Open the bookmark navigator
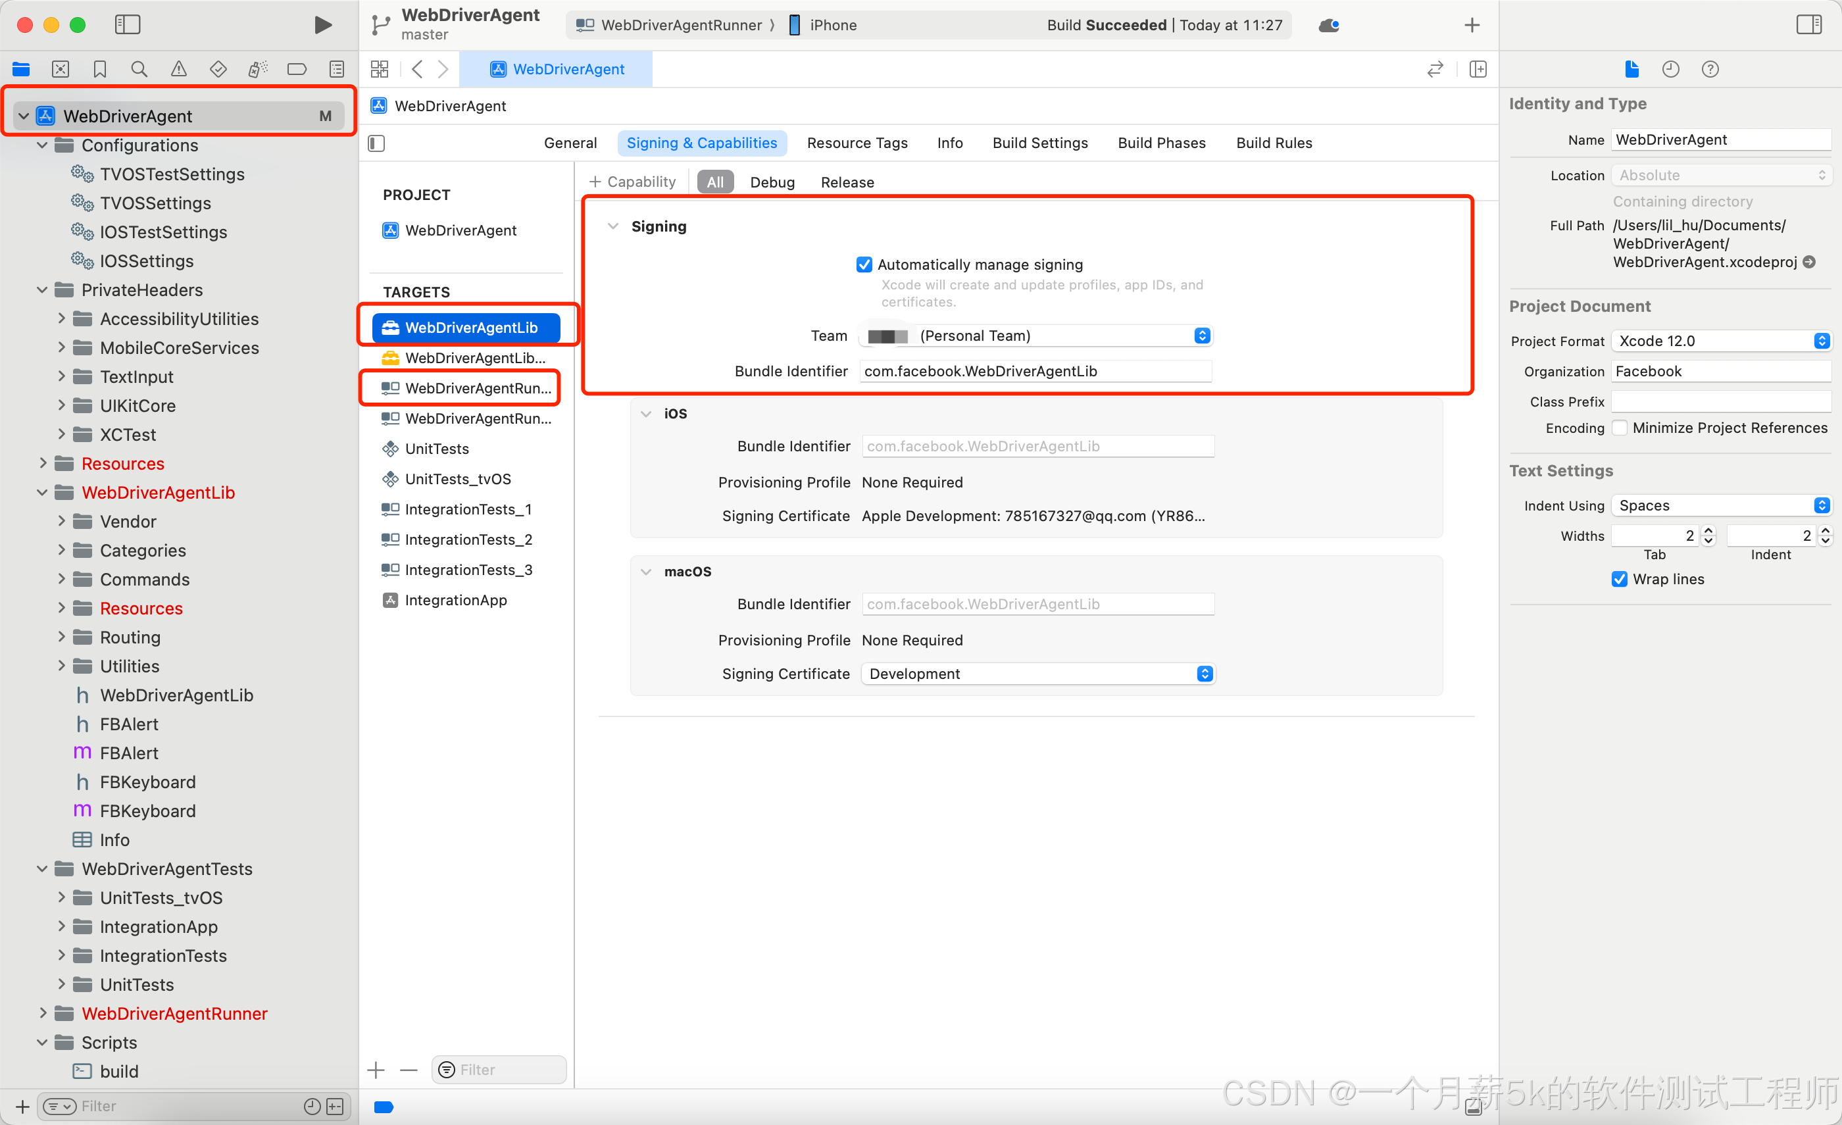Image resolution: width=1842 pixels, height=1125 pixels. coord(99,70)
